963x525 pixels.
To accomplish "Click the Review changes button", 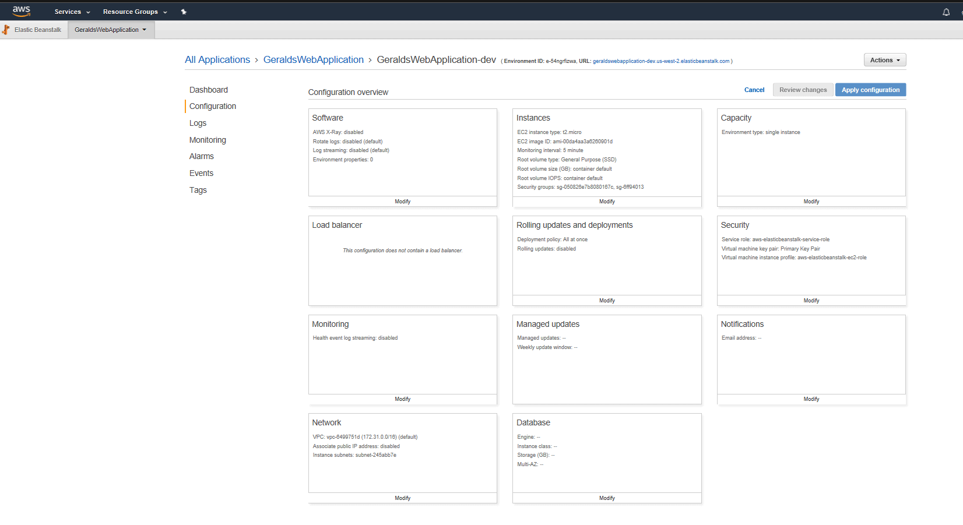I will tap(803, 90).
